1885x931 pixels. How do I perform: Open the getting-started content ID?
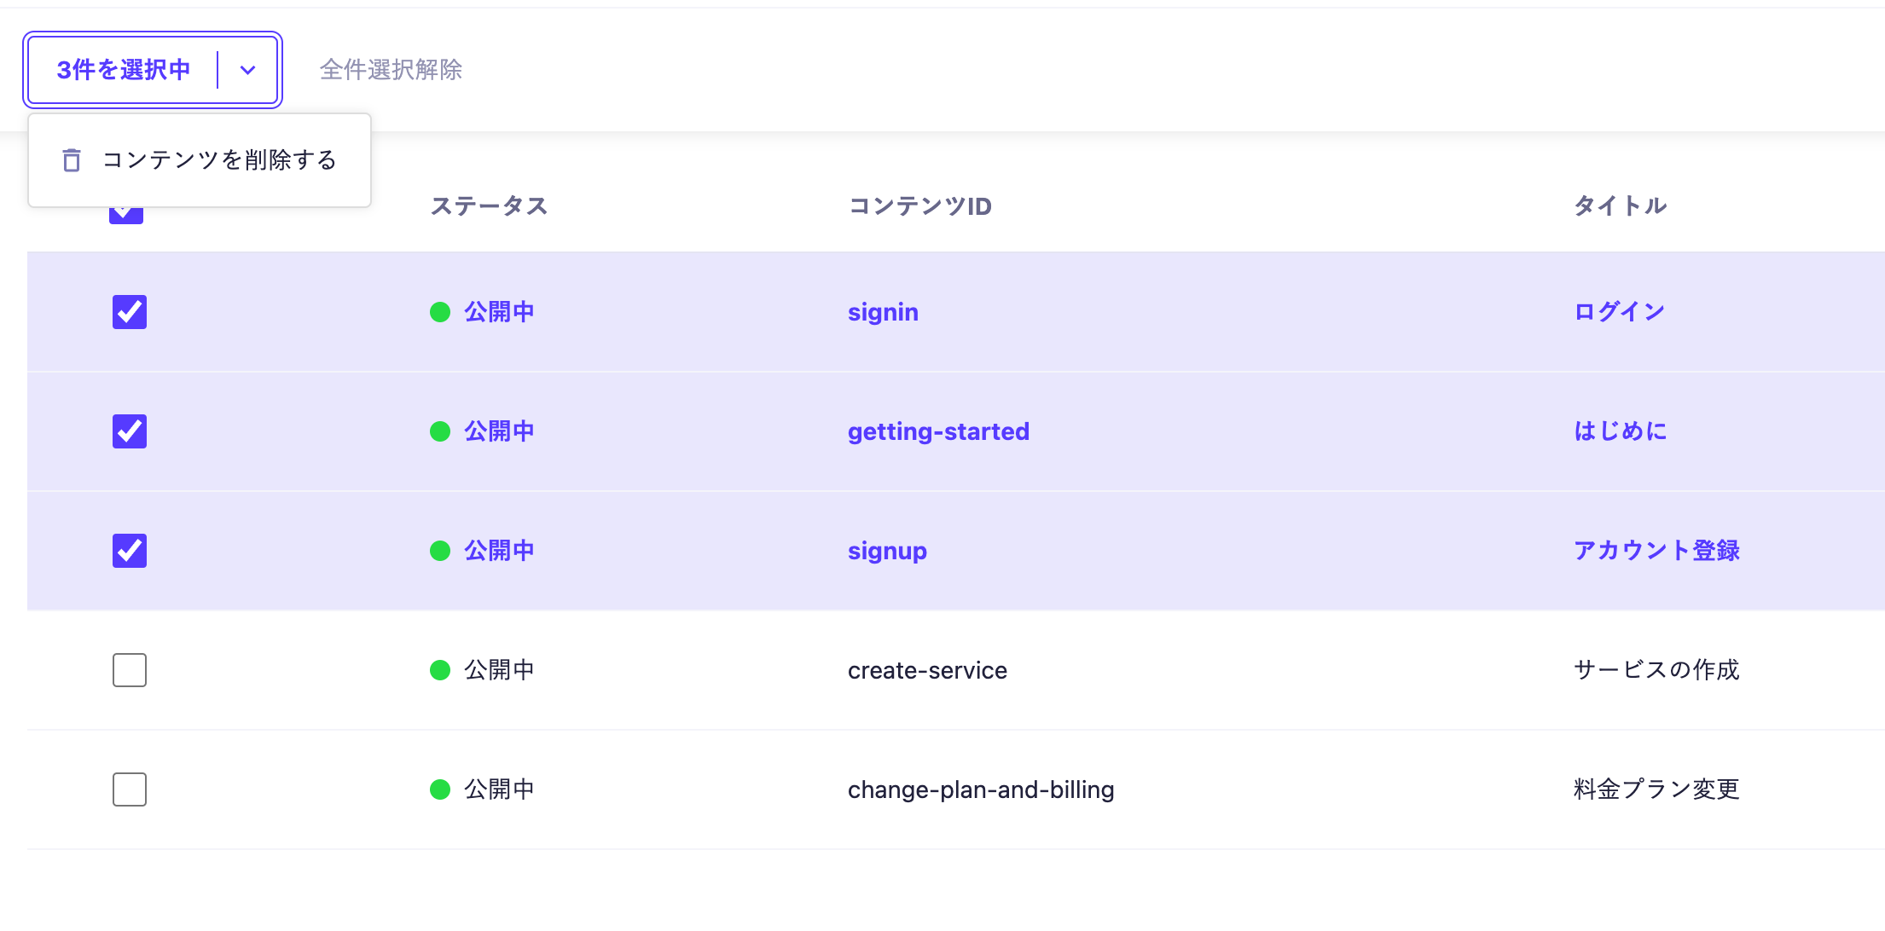tap(938, 431)
